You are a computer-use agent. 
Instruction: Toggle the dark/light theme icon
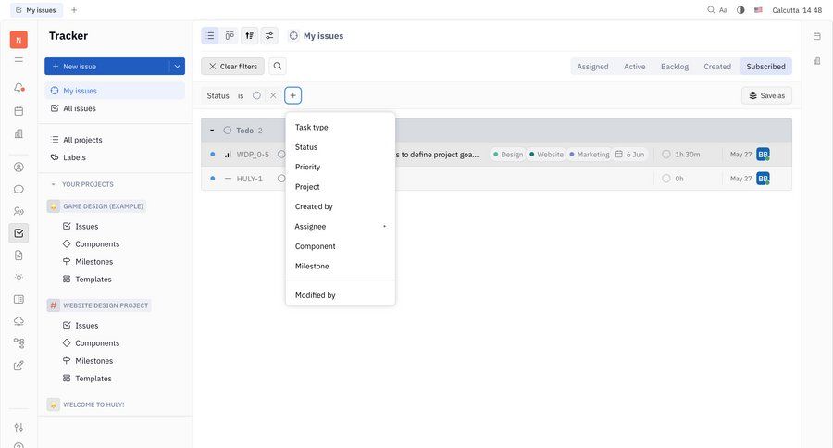click(740, 10)
